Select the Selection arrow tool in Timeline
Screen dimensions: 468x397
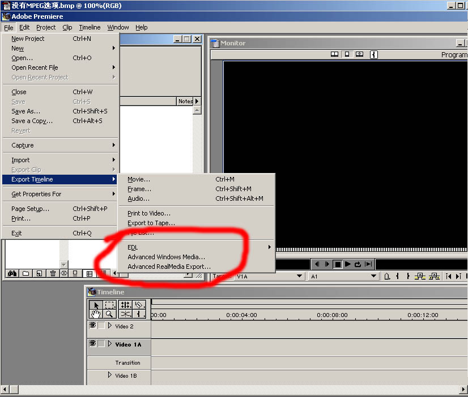[x=96, y=305]
